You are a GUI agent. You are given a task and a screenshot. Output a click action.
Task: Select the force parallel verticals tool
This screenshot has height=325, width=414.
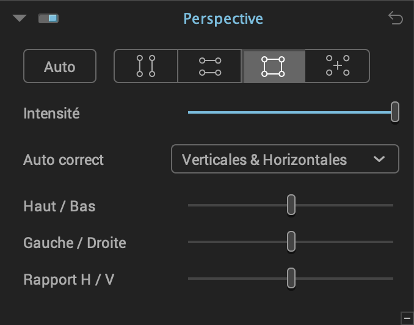click(146, 66)
